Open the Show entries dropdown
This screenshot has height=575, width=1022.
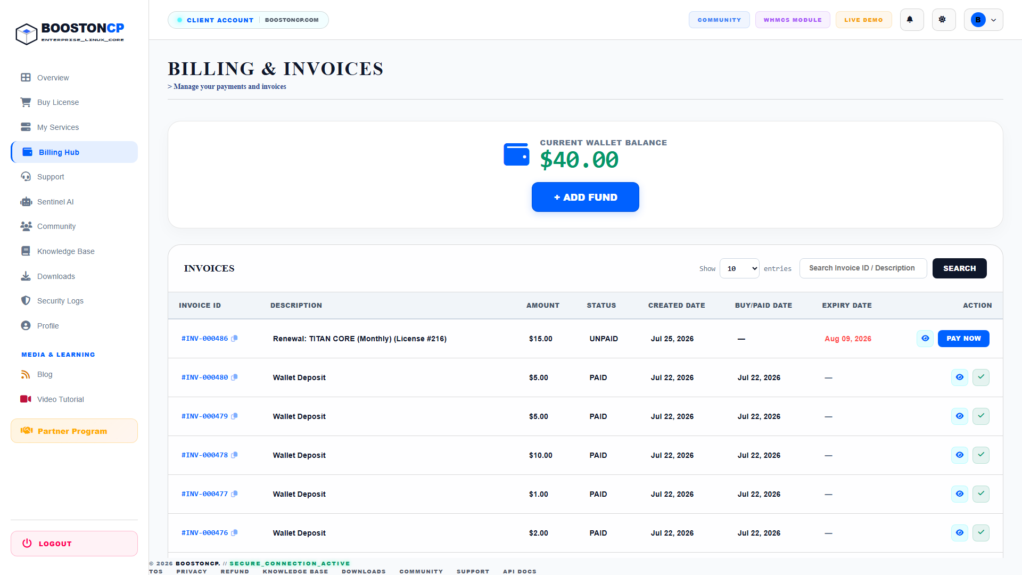click(x=739, y=268)
